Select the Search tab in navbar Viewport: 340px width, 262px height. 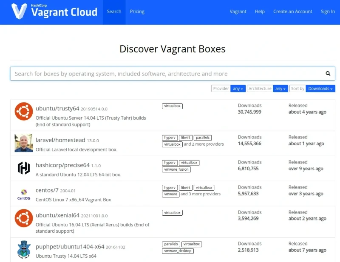(114, 11)
